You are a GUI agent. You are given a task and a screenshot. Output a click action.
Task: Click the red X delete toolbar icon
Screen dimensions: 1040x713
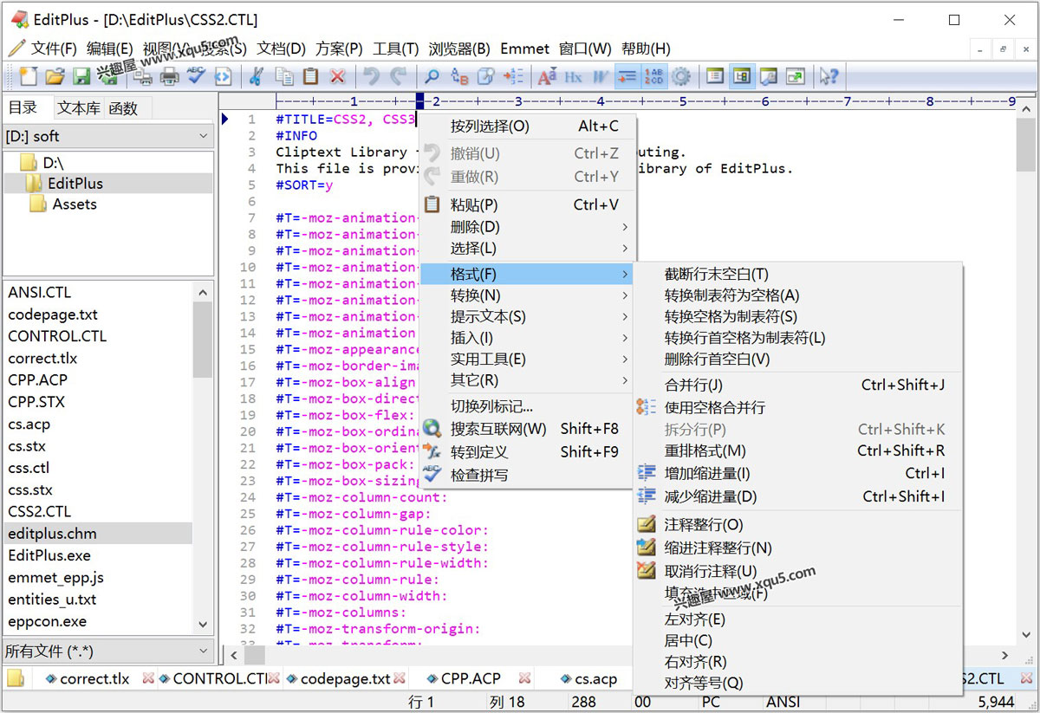[337, 76]
